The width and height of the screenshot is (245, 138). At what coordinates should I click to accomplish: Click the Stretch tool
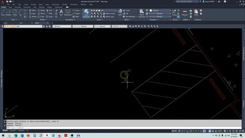pyautogui.click(x=33, y=16)
